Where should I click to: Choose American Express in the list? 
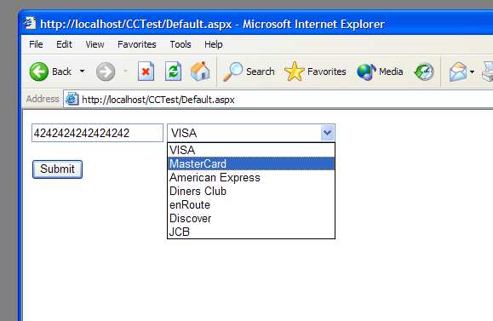251,177
